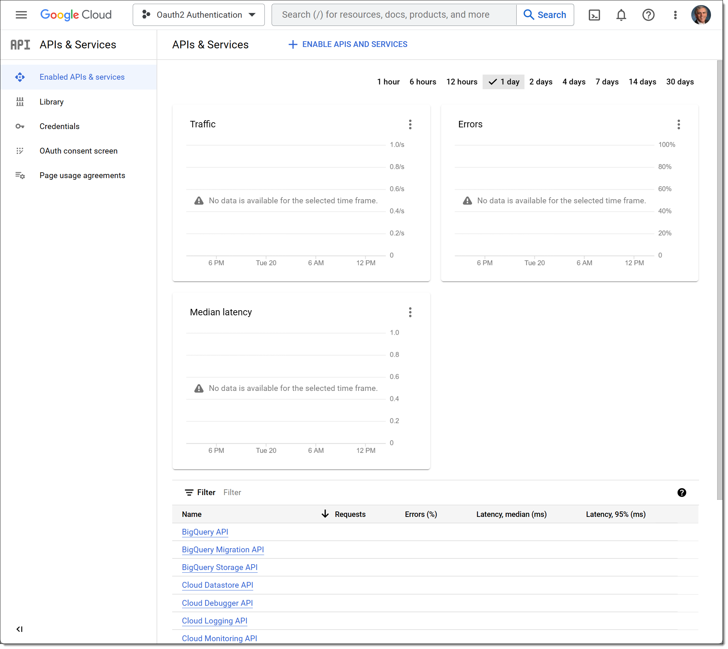Collapse the sidebar with the bottom arrow
Viewport: 728px width, 649px height.
[20, 629]
